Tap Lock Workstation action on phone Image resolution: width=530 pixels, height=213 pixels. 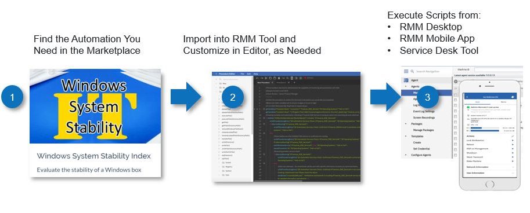tap(475, 141)
